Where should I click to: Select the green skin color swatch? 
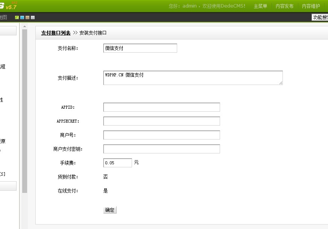17,18
